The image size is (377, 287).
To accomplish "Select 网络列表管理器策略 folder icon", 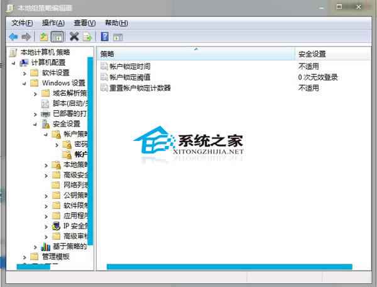I will [x=56, y=185].
